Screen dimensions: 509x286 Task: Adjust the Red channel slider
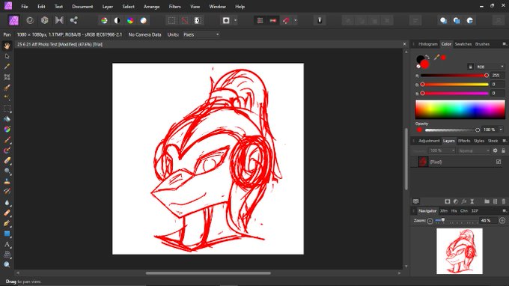[454, 76]
